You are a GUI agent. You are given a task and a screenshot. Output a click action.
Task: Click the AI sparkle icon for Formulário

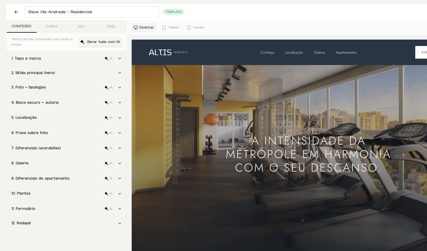pos(106,209)
